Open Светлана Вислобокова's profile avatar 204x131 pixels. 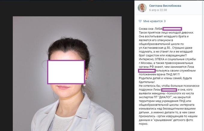(x=142, y=8)
